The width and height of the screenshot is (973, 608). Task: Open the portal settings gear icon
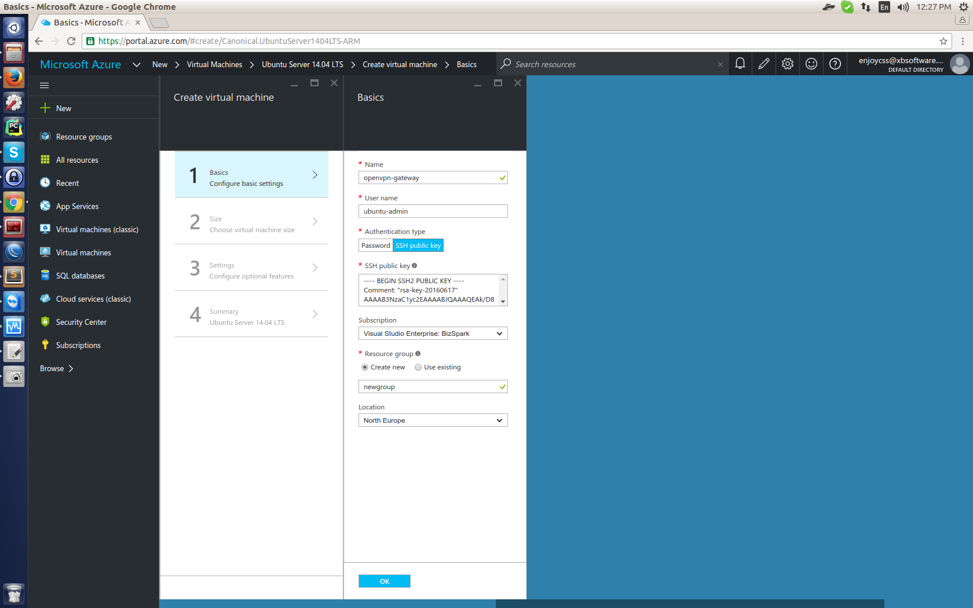787,64
